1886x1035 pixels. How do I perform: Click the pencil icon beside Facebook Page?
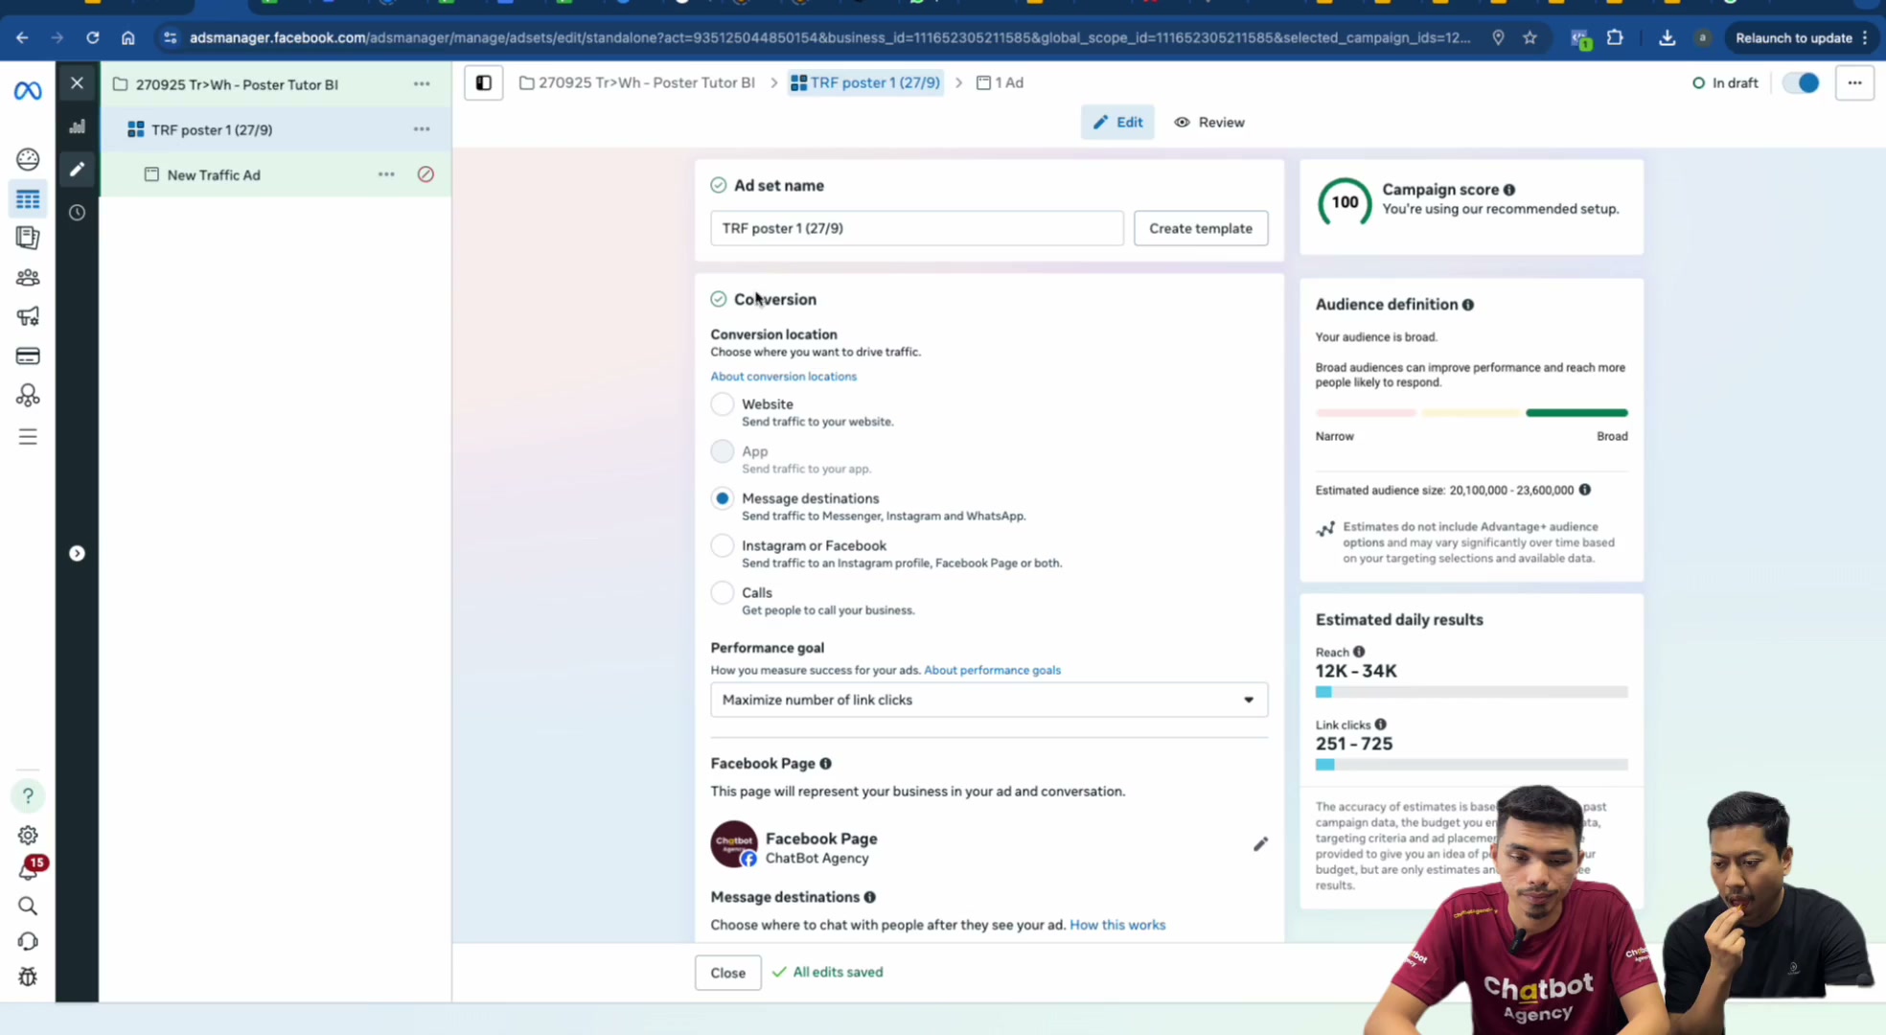[1260, 844]
